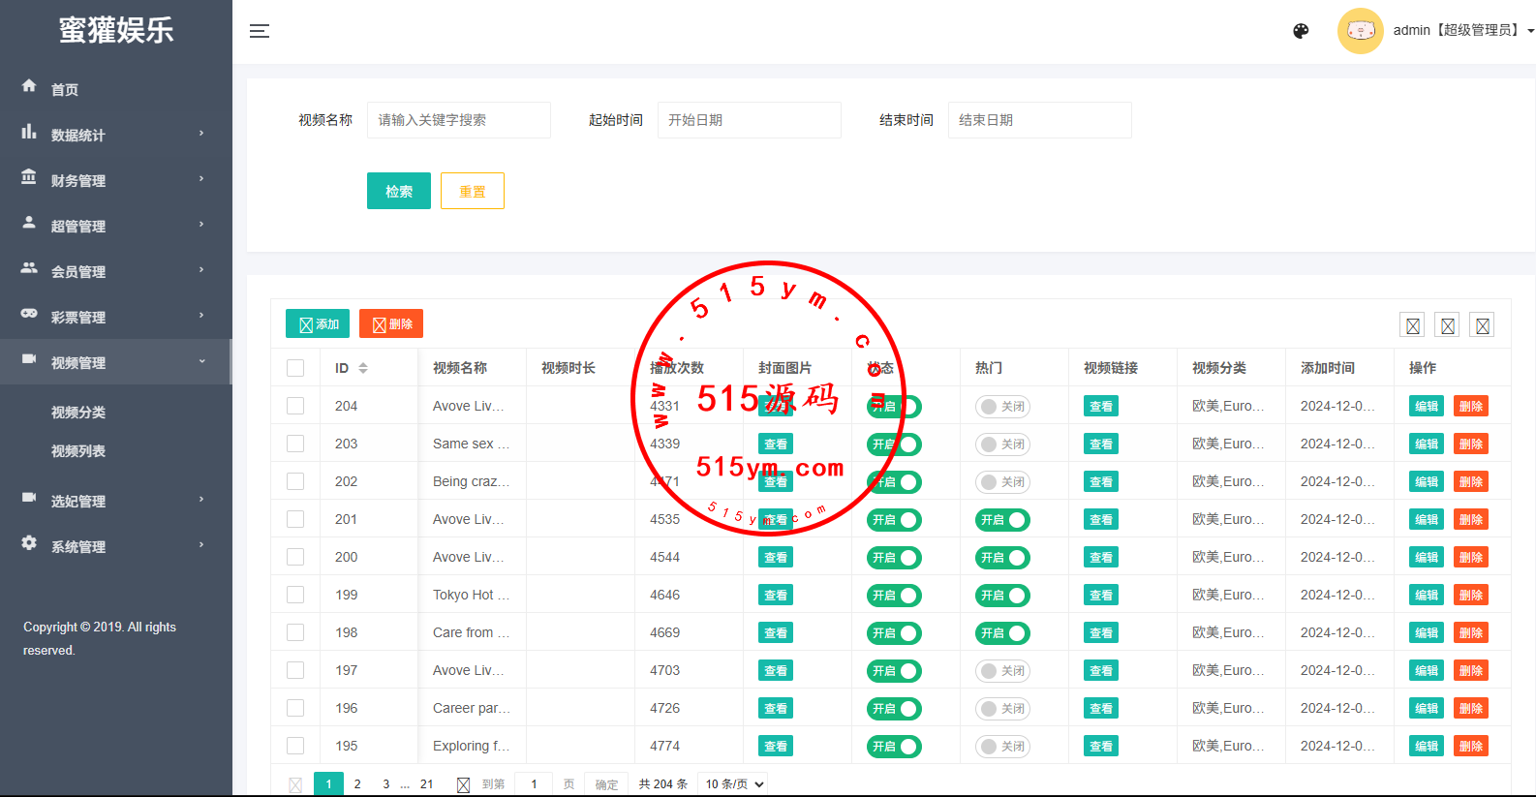Click the 开始日期 start date field

pos(749,120)
